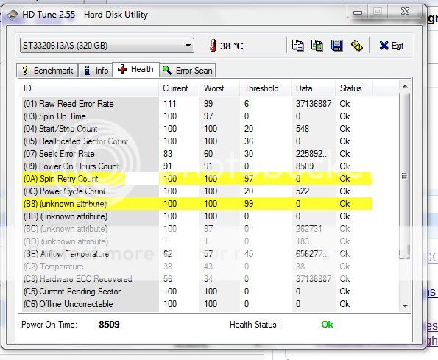Click the Threshold column header
Image resolution: width=438 pixels, height=360 pixels.
pos(265,88)
